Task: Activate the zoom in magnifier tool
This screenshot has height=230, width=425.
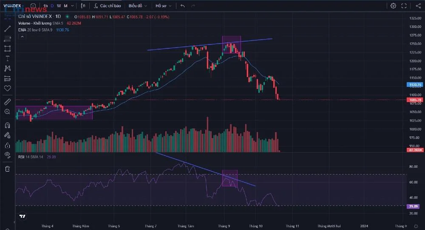Action: 7,112
